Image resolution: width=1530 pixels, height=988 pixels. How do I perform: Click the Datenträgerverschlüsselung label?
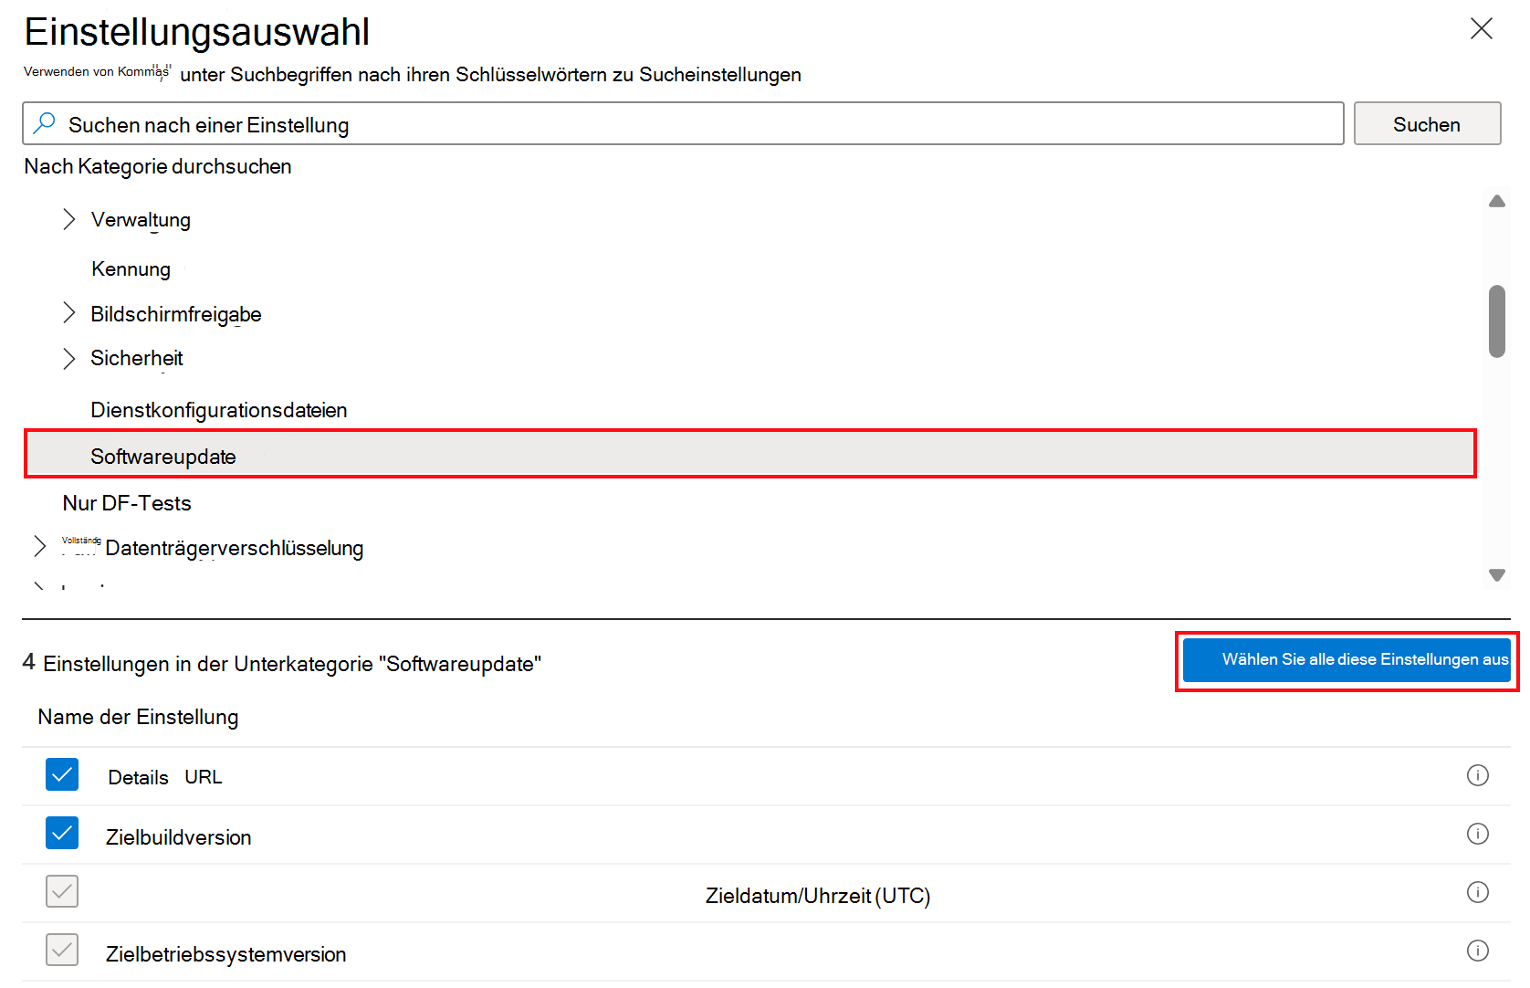pos(234,548)
